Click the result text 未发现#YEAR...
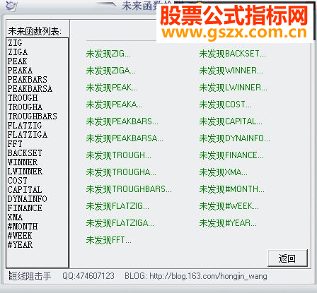Viewport: 317px width, 293px height. coord(228,223)
